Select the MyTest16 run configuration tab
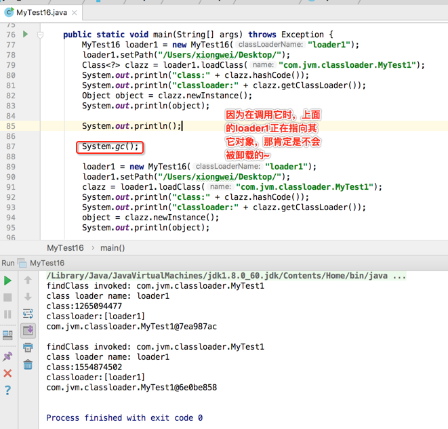The width and height of the screenshot is (448, 429). (41, 263)
